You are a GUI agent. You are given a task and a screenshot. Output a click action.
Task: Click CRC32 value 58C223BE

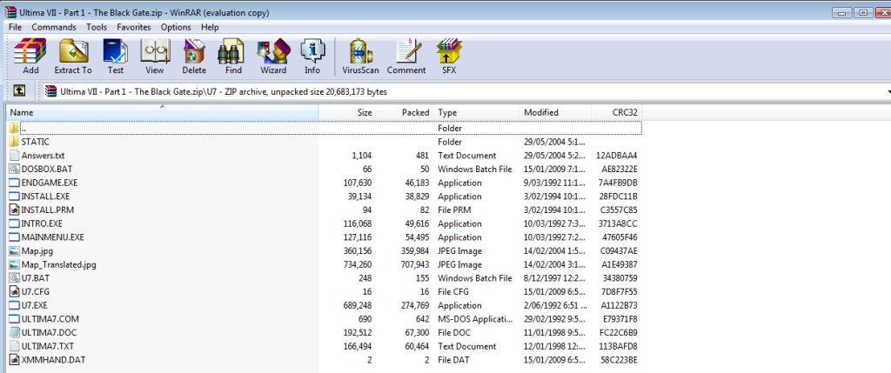click(x=619, y=360)
